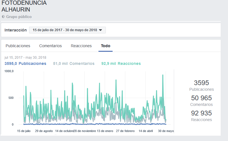Click the FOTODENUNCIA ALHAURIN group title
The height and width of the screenshot is (141, 228).
click(x=24, y=6)
